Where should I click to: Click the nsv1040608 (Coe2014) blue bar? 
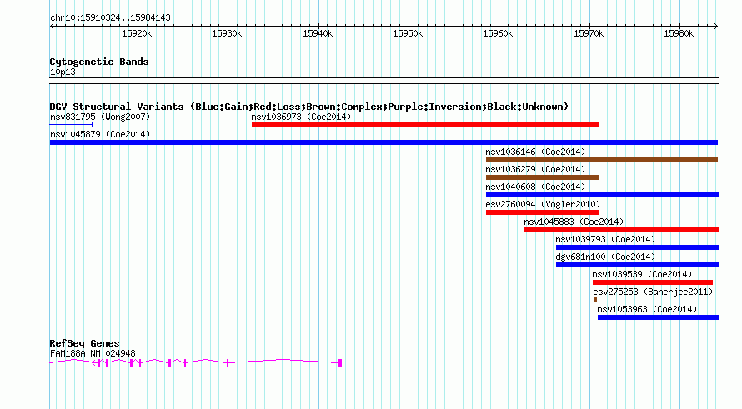pos(603,195)
